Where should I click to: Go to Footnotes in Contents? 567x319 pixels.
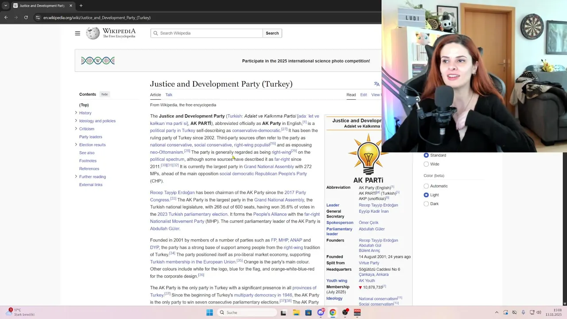(x=88, y=161)
